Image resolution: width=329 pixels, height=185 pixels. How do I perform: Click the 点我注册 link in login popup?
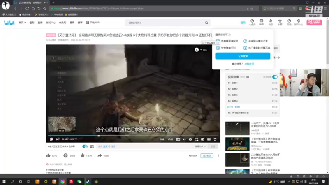click(x=249, y=64)
